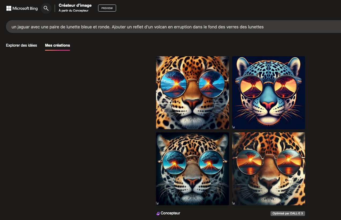Click watermark on bottom-left jaguar image
The image size is (341, 220).
point(158,203)
